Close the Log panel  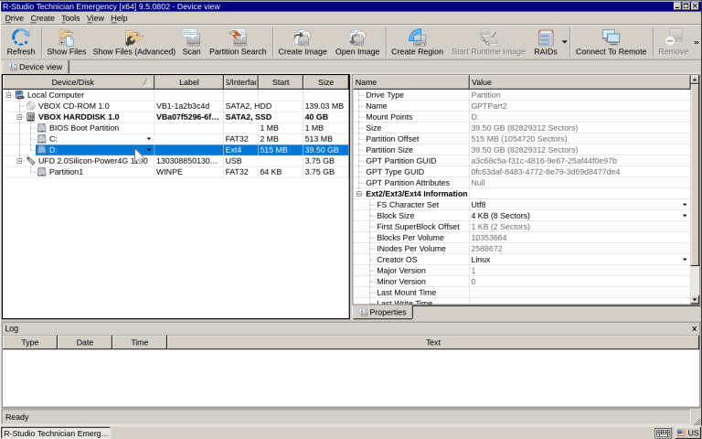694,328
